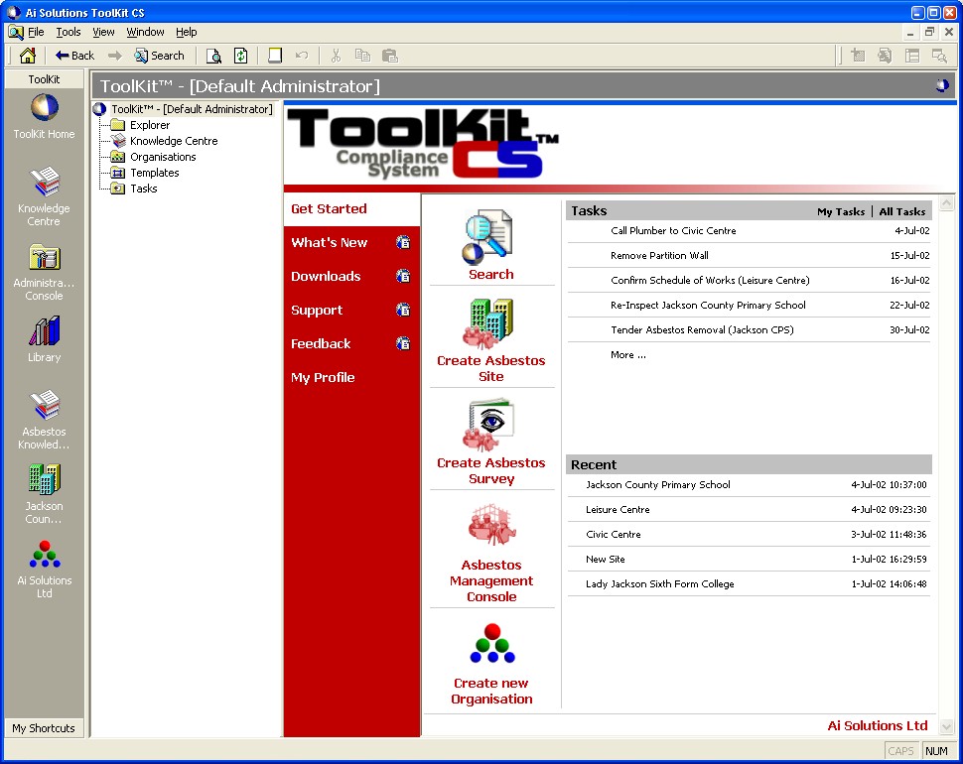The image size is (963, 764).
Task: Select the Templates tree node
Action: 154,173
